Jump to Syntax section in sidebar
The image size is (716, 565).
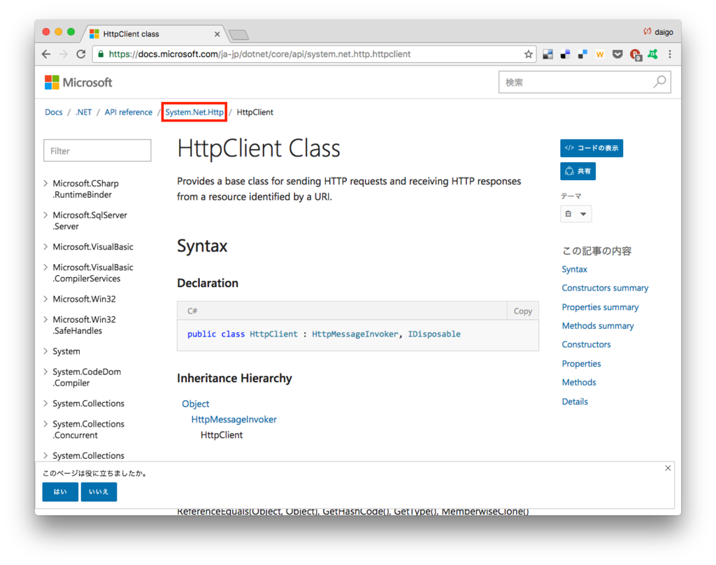pos(575,270)
